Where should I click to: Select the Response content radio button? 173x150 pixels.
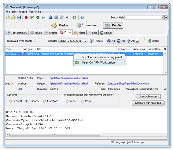(26, 101)
